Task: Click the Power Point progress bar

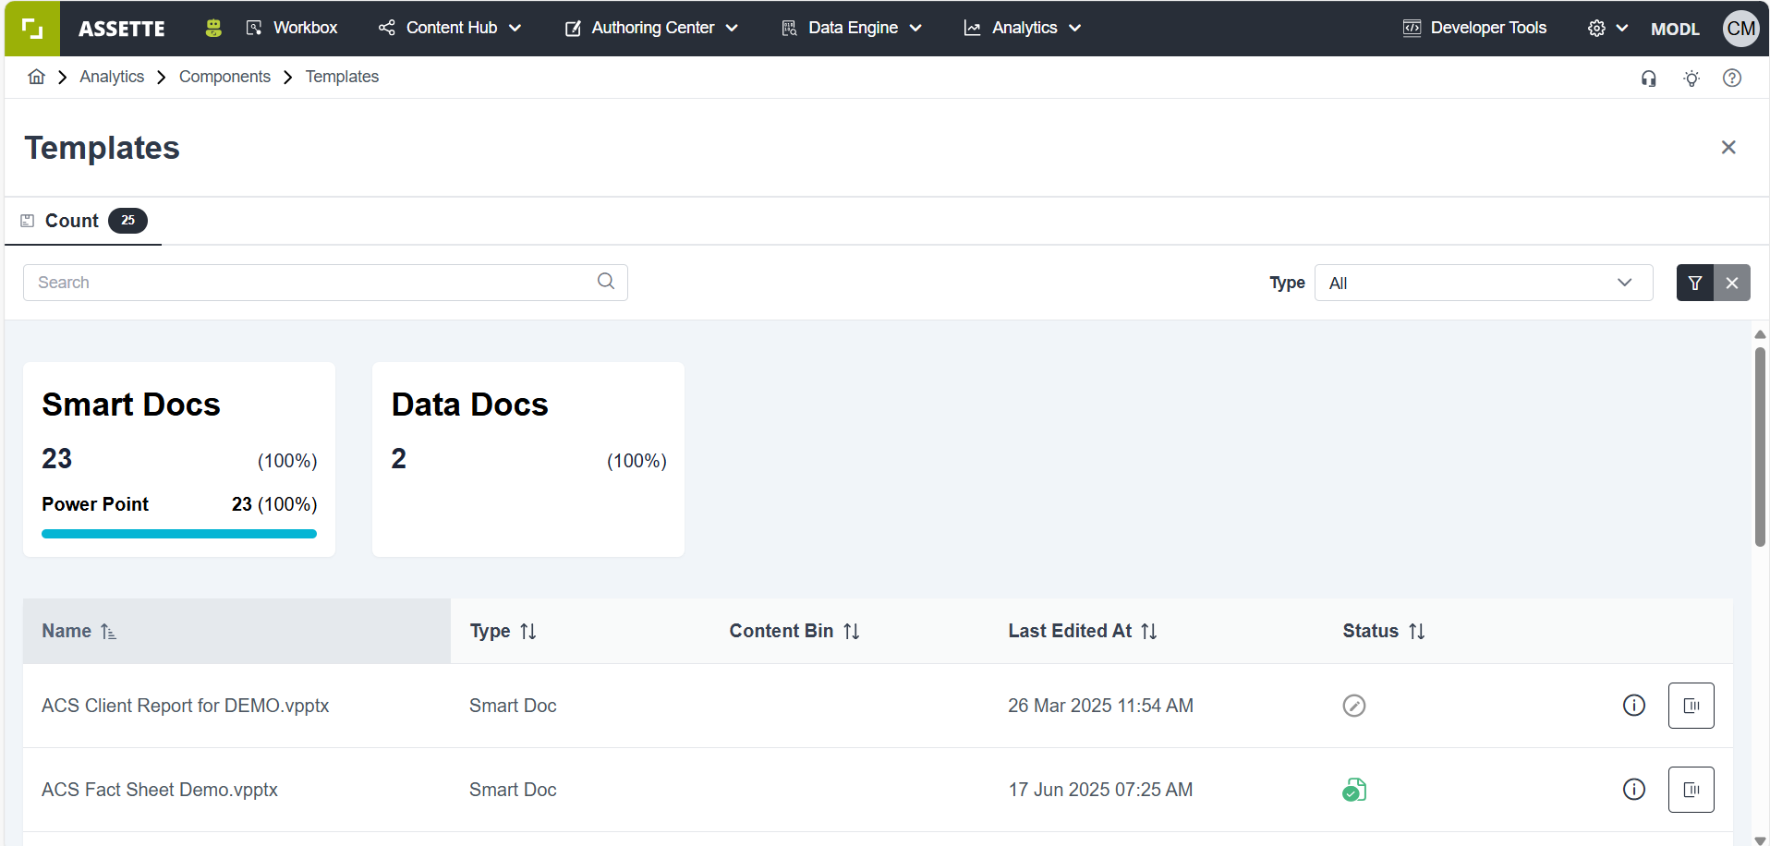Action: 179,534
